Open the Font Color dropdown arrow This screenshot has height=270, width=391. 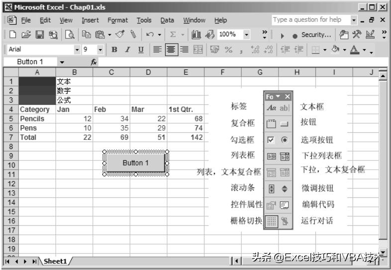click(364, 50)
